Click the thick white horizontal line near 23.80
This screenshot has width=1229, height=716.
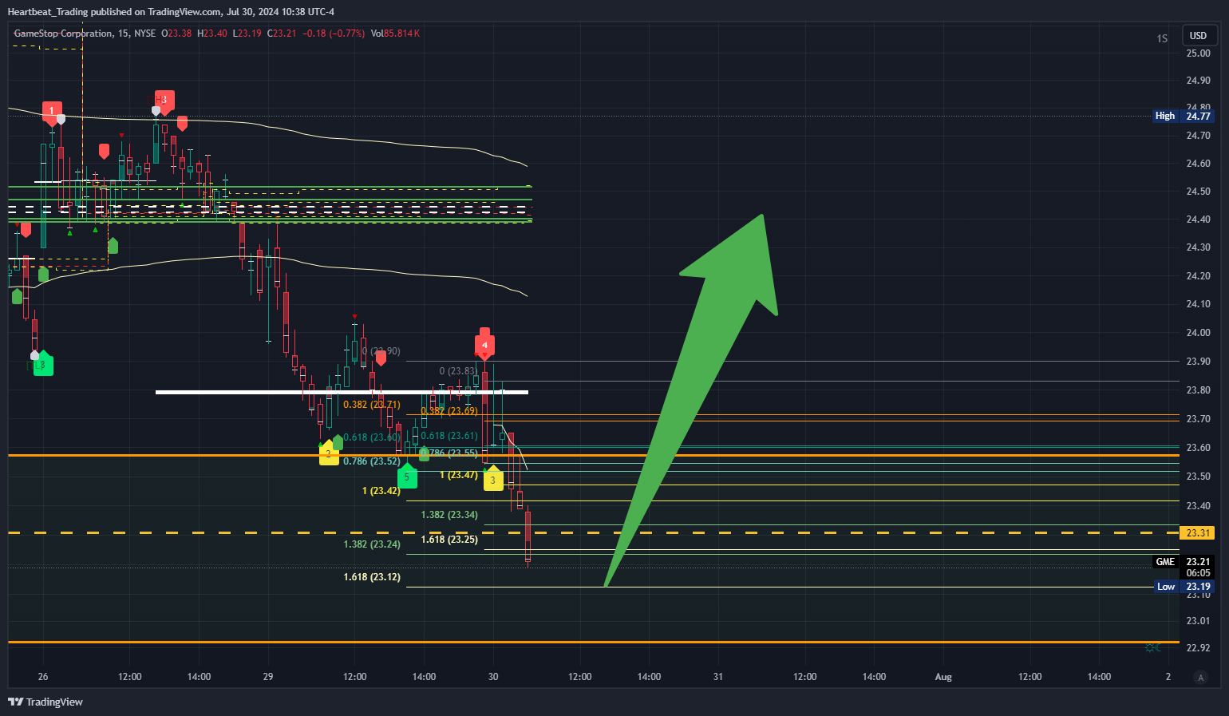[342, 392]
